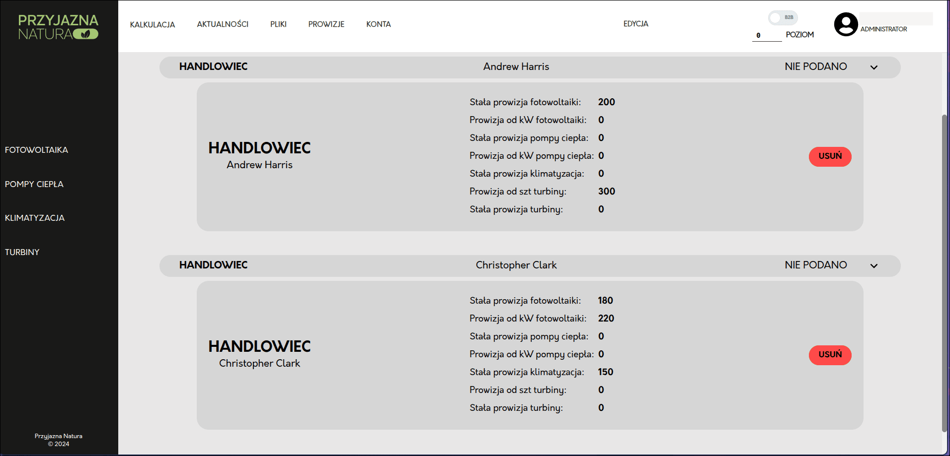This screenshot has height=456, width=950.
Task: Click the Przyjazna Natura leaf logo
Action: click(x=58, y=25)
